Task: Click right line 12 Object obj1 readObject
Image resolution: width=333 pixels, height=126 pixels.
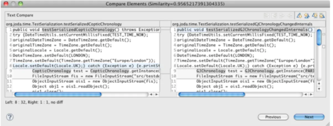Action: [x=235, y=86]
